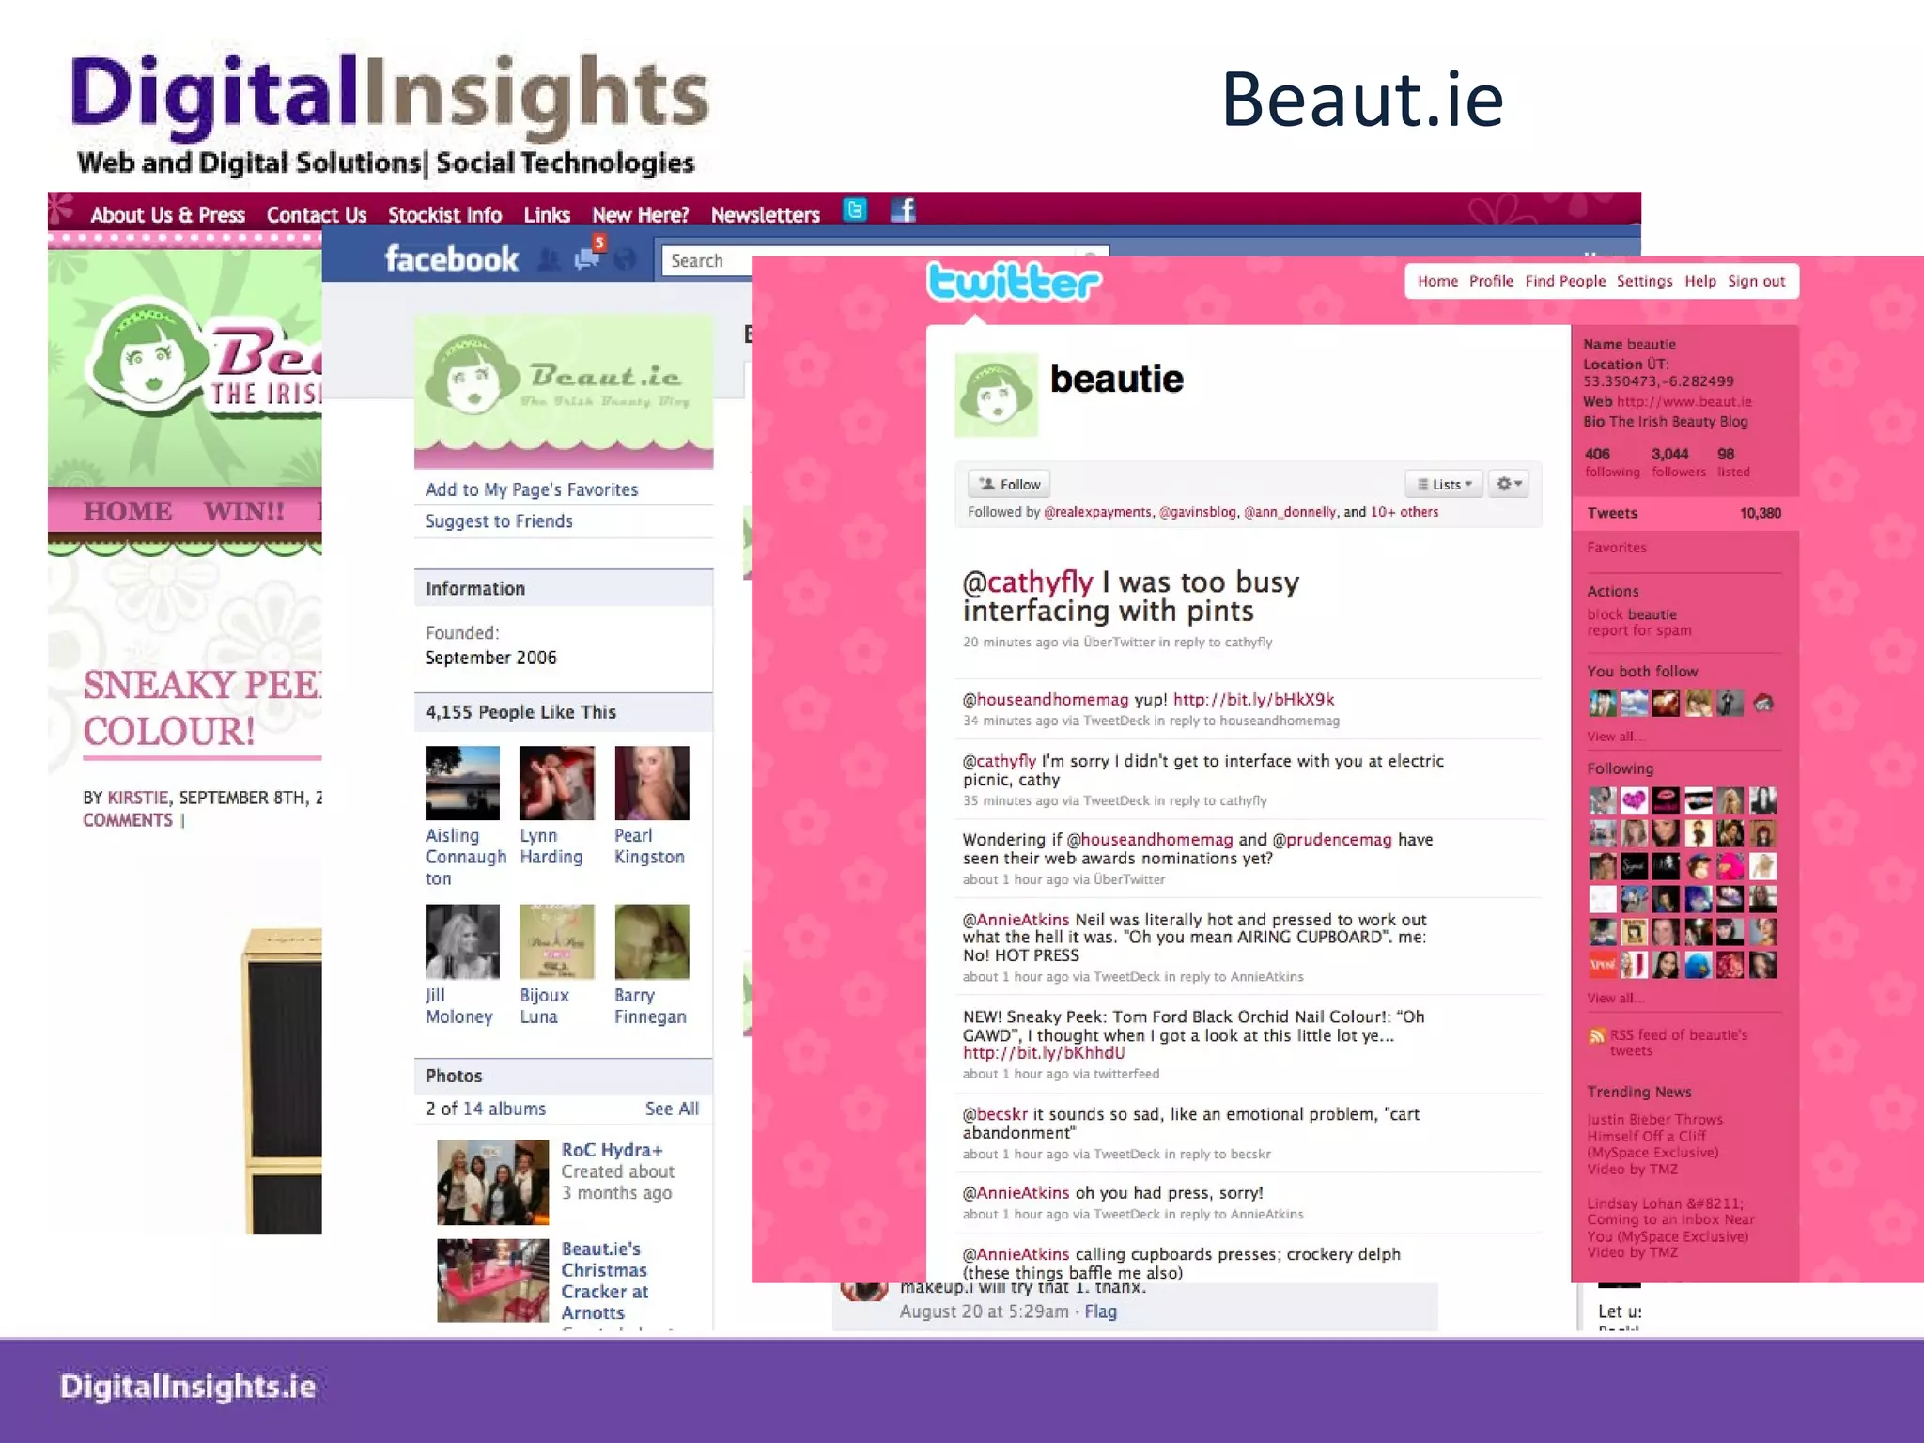Screen dimensions: 1924x1443
Task: Open RoC Hydra+ album thumbnail
Action: click(493, 1183)
